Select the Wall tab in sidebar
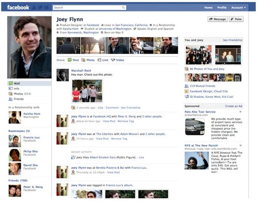259x202 pixels. (29, 84)
